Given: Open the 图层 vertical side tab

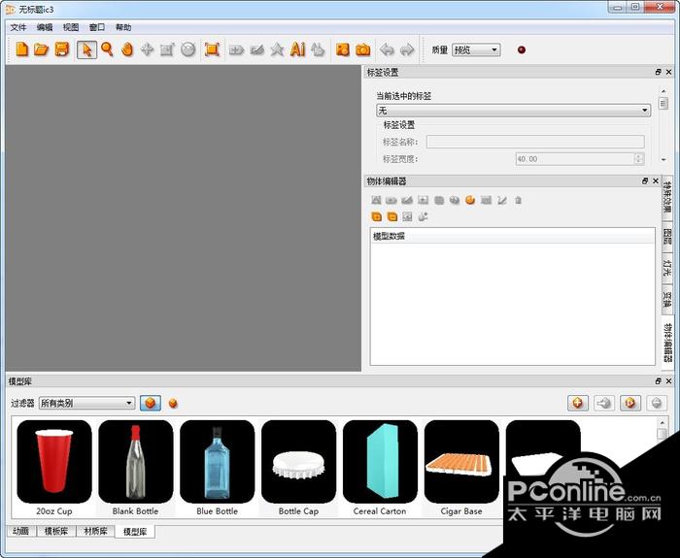Looking at the screenshot, I should tap(667, 236).
